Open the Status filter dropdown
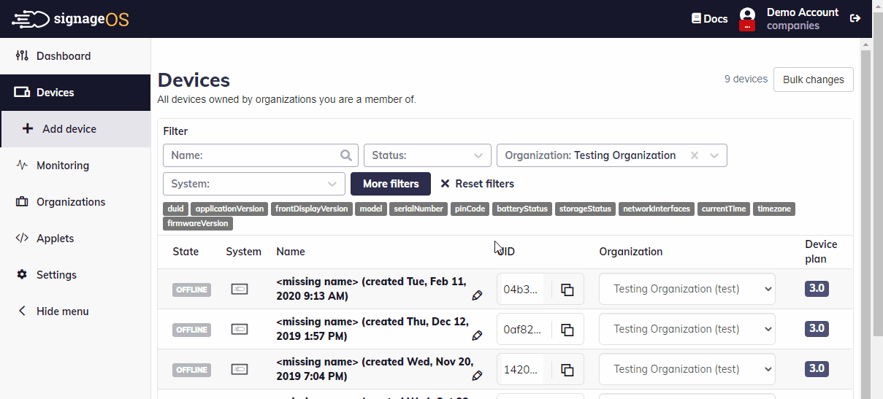 click(427, 155)
